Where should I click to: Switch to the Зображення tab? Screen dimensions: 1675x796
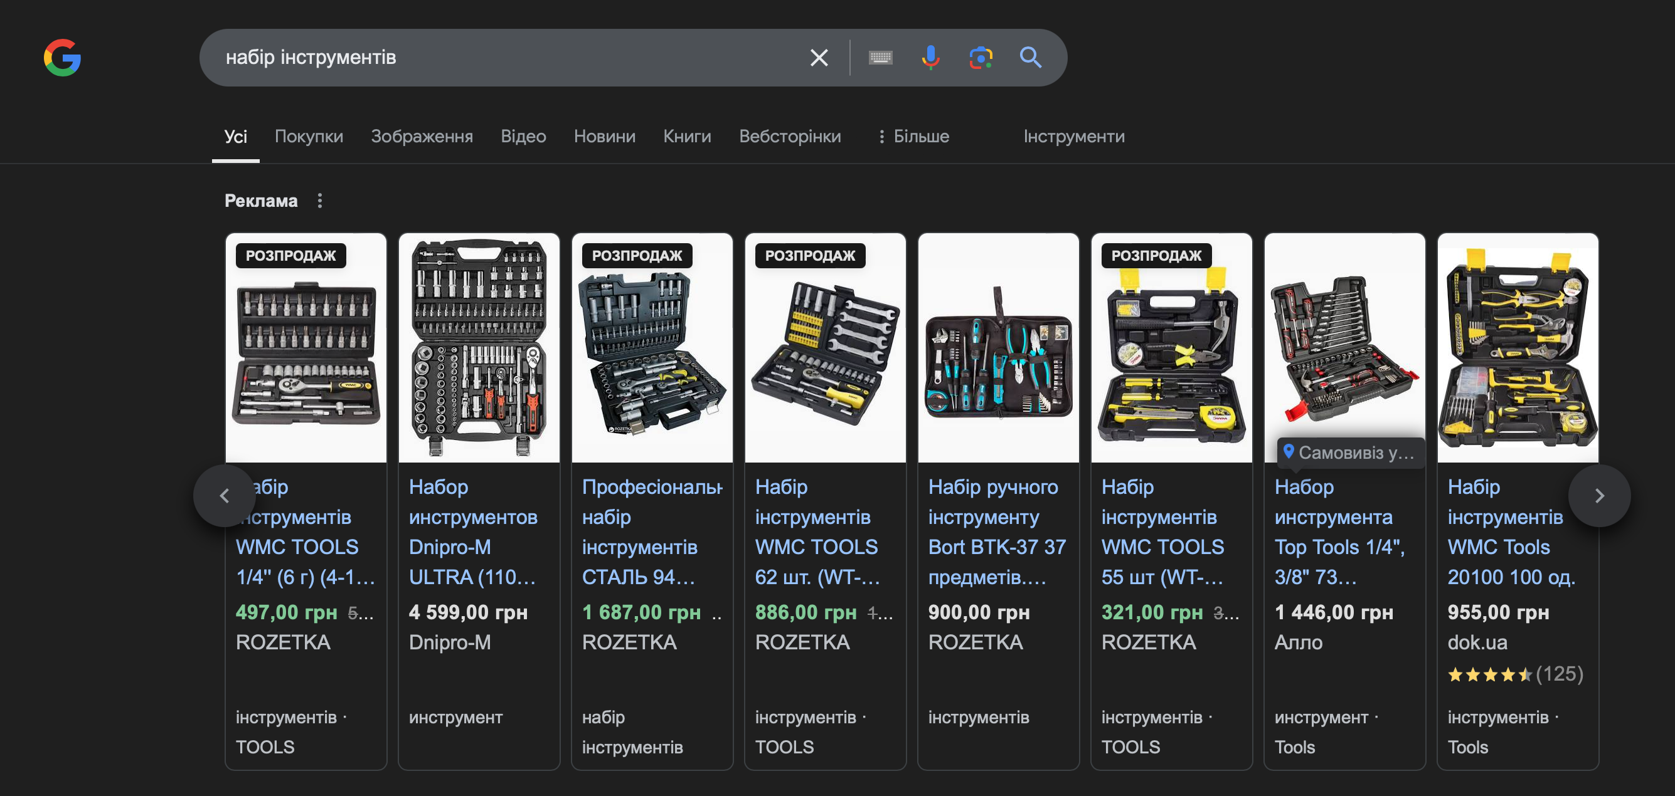pos(422,137)
